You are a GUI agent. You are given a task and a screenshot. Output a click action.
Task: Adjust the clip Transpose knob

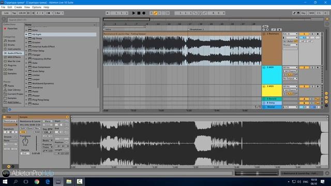point(25,141)
